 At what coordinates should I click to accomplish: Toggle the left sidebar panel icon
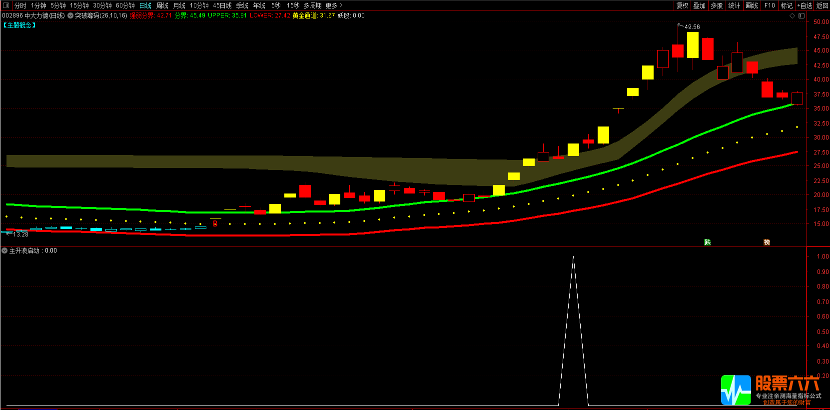[6, 5]
